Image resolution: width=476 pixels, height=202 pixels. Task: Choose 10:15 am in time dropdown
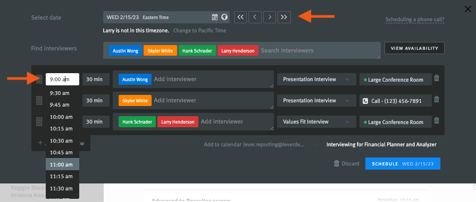63,129
